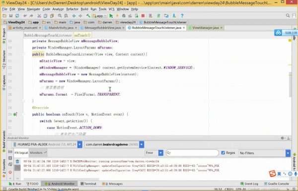Run the app with green play icon
The width and height of the screenshot is (298, 191).
coord(111,16)
